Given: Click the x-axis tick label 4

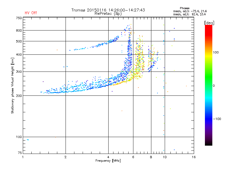Looking at the screenshot, I should (x=108, y=157).
